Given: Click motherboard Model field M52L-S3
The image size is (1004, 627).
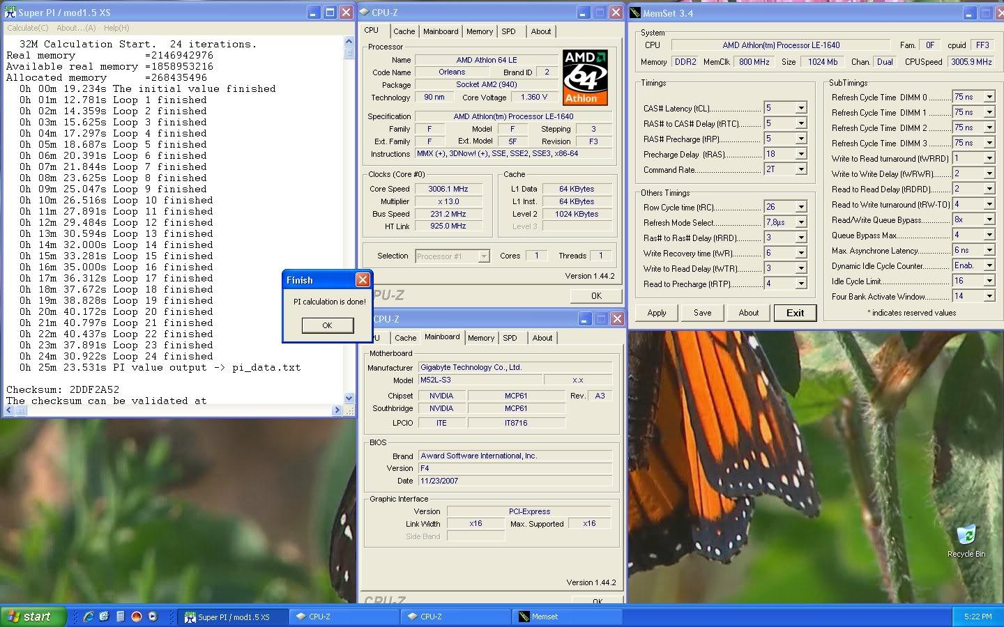Looking at the screenshot, I should (x=480, y=380).
